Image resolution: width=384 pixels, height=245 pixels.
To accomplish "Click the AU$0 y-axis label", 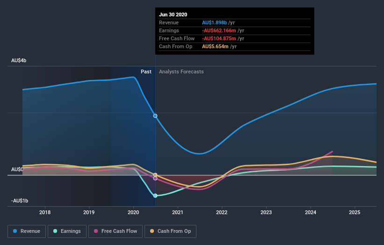I will (17, 169).
